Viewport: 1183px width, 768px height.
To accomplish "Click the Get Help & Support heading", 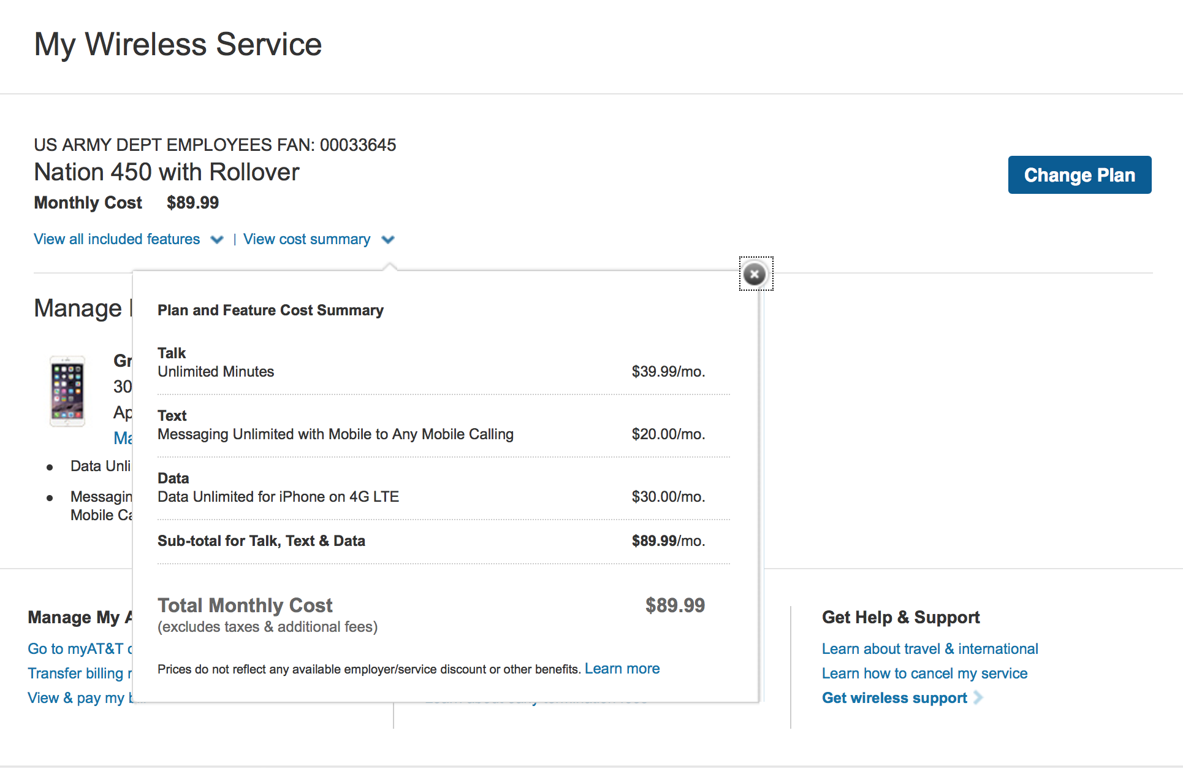I will tap(900, 617).
